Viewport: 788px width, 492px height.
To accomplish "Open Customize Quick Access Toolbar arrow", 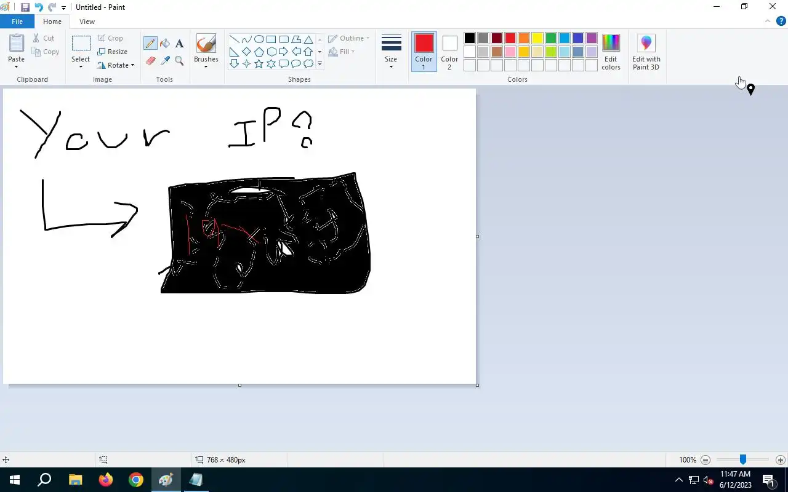I will coord(63,8).
